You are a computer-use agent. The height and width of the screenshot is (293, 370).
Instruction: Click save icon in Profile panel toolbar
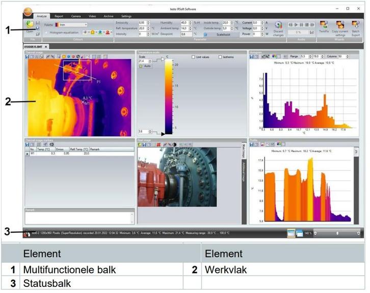click(251, 144)
